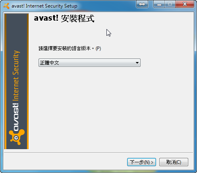Click the (P) accelerator hint after the label
This screenshot has width=197, height=173.
(98, 49)
